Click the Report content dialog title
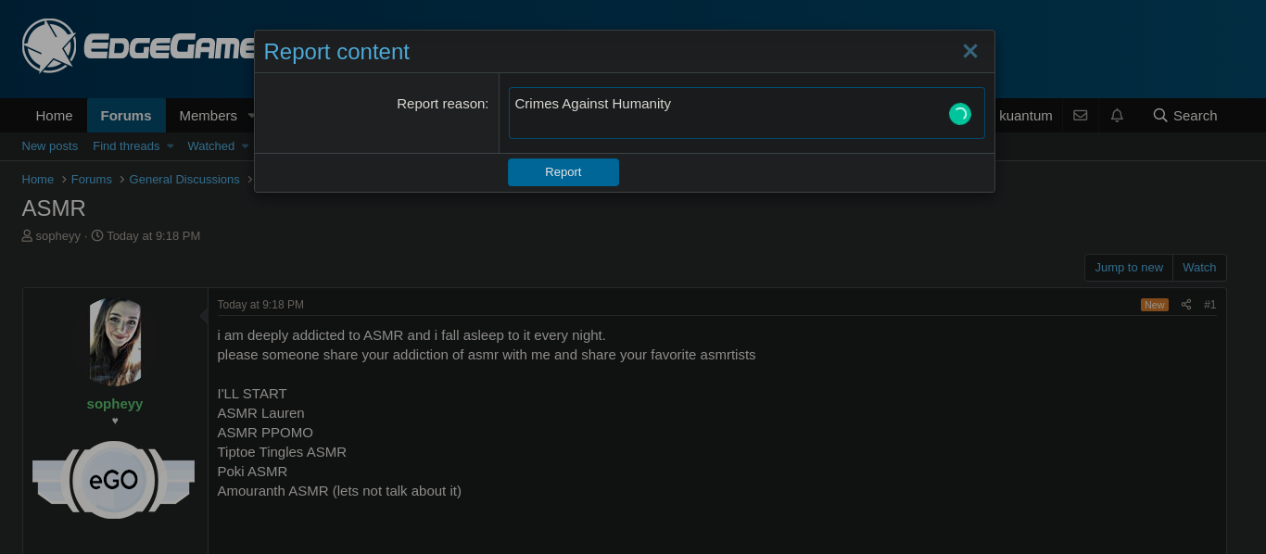The width and height of the screenshot is (1266, 554). click(336, 52)
